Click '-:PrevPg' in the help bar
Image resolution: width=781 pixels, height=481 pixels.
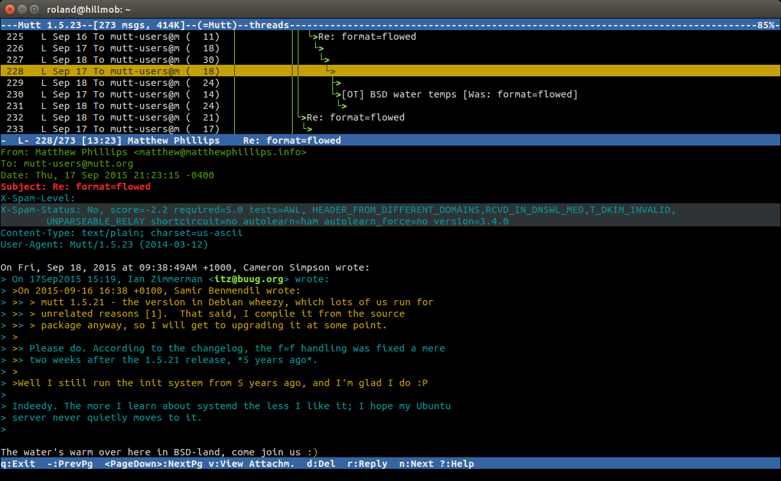[x=69, y=464]
